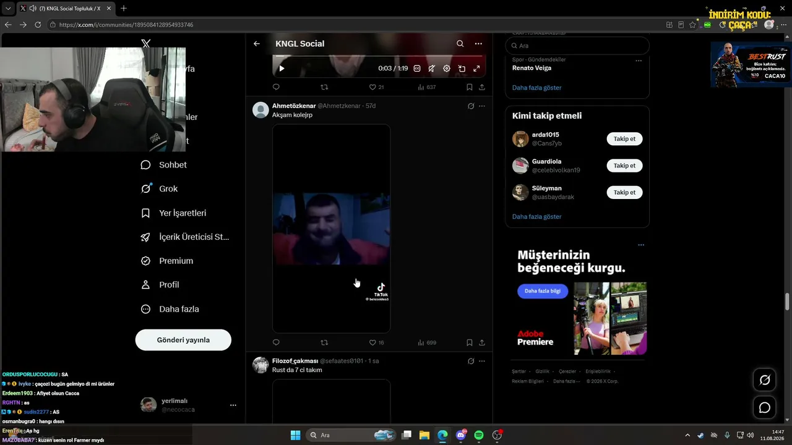Open Grok action on Filozof_çakması's post

pyautogui.click(x=471, y=361)
